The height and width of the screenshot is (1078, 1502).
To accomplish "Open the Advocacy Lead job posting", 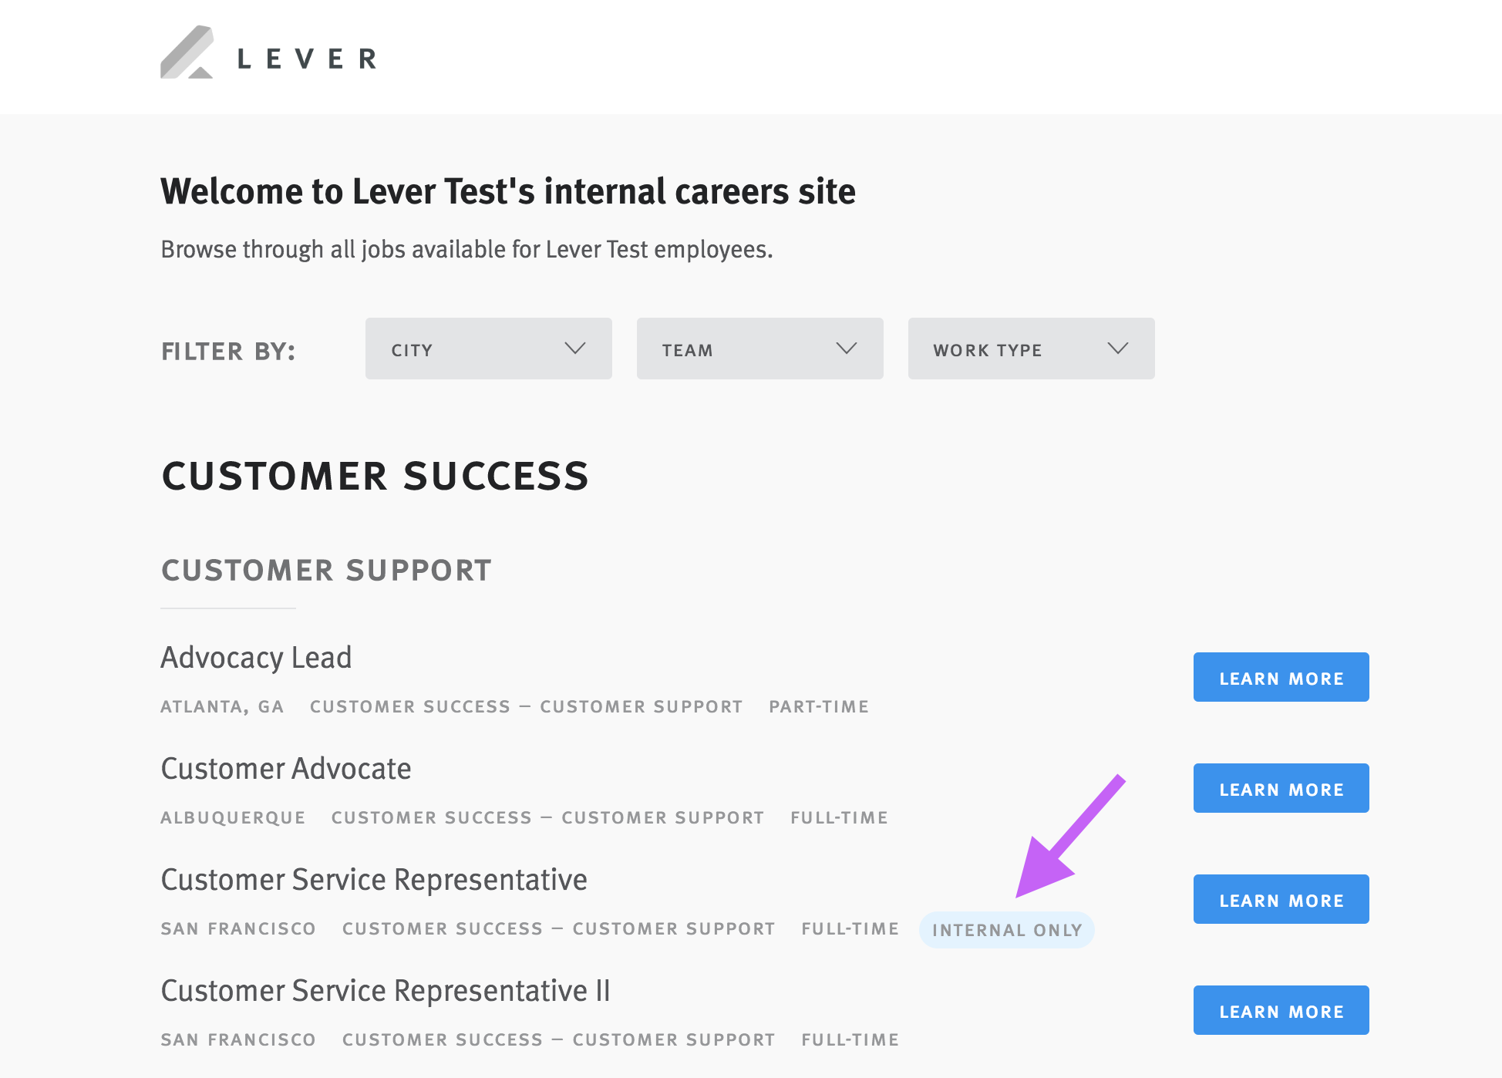I will [256, 657].
